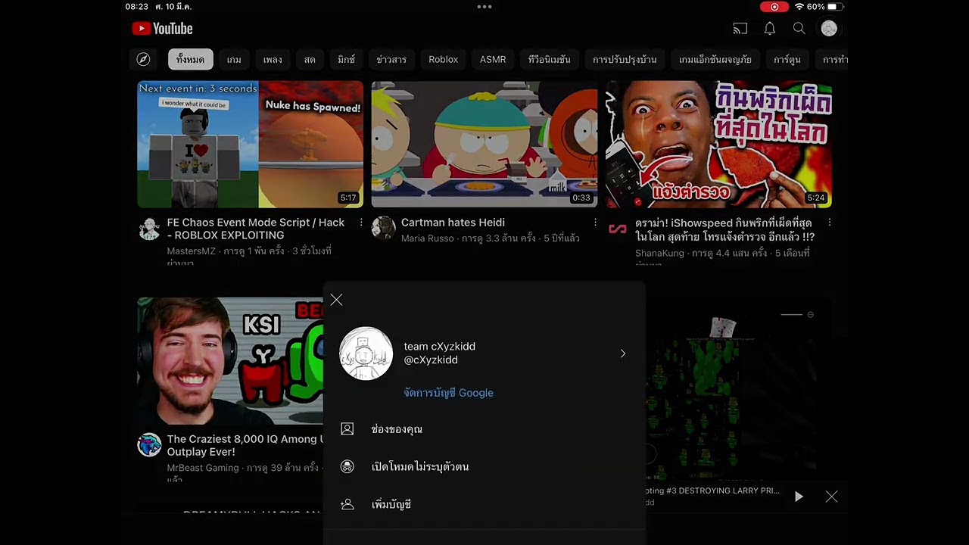Open MrBeast Gaming channel avatar

(149, 445)
